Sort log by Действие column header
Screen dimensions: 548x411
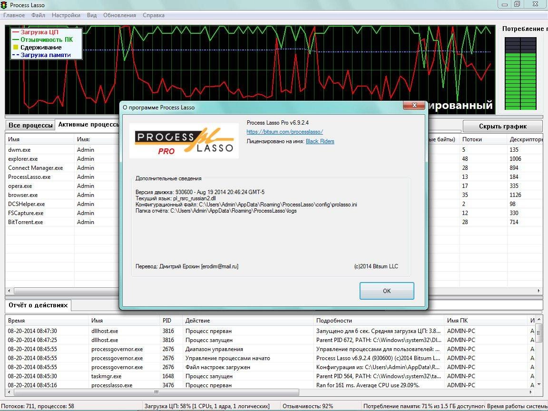[247, 321]
